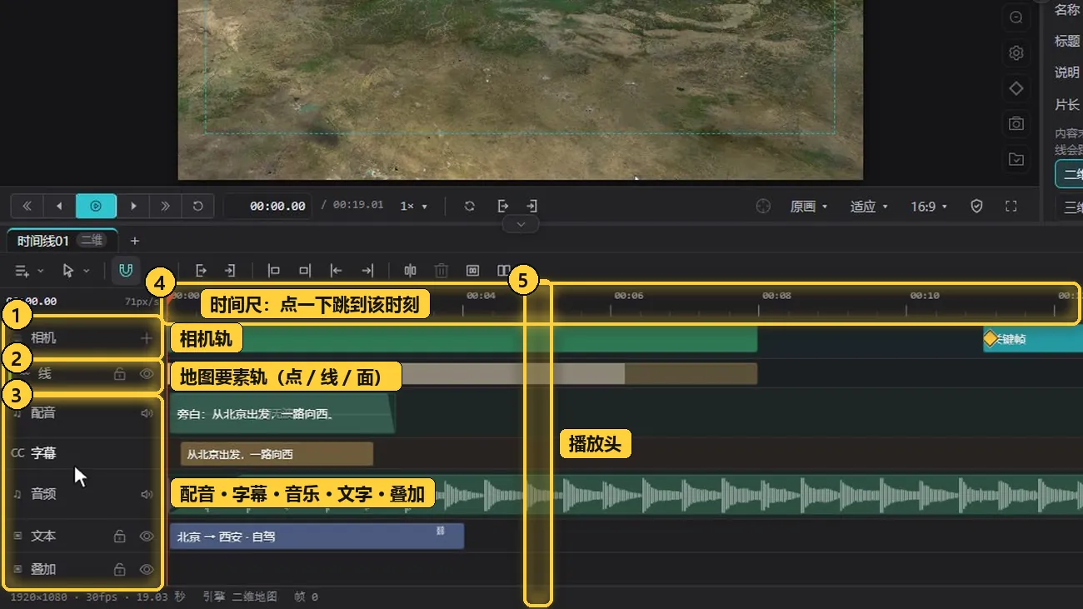Open the 16:9 aspect ratio dropdown

(x=929, y=206)
